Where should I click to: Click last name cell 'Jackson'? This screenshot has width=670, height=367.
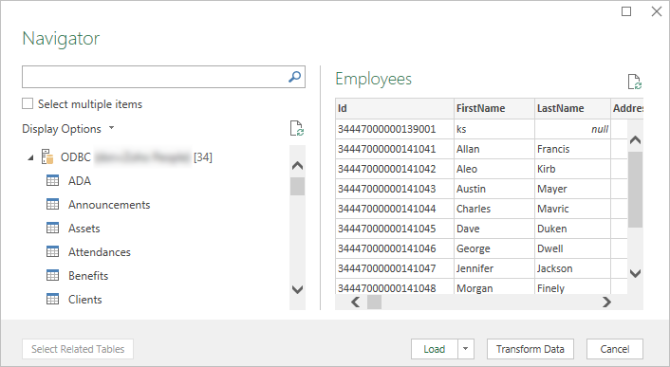572,268
